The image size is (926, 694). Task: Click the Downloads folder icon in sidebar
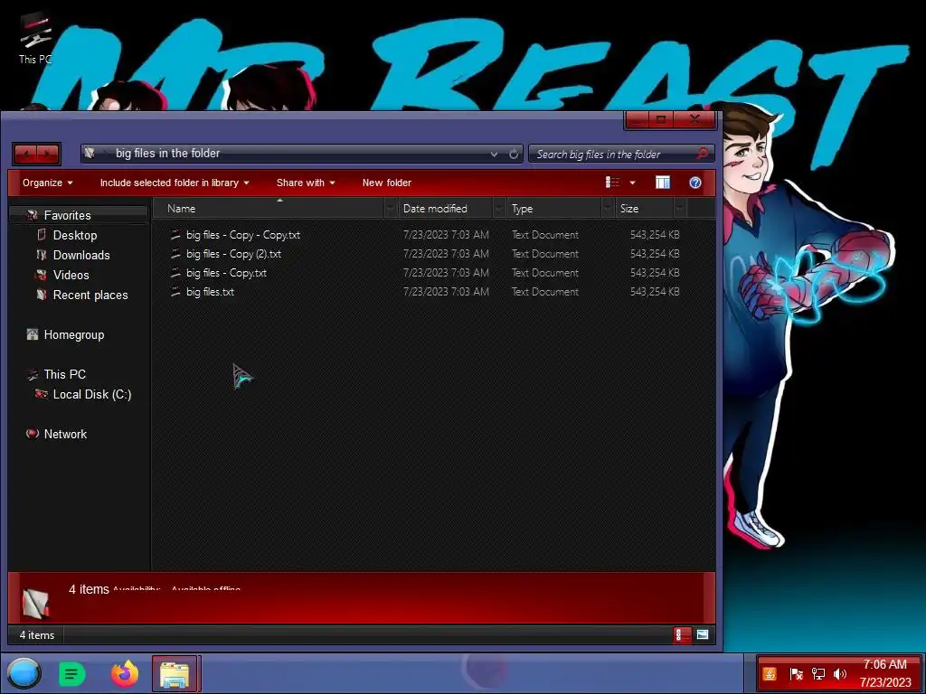click(42, 255)
